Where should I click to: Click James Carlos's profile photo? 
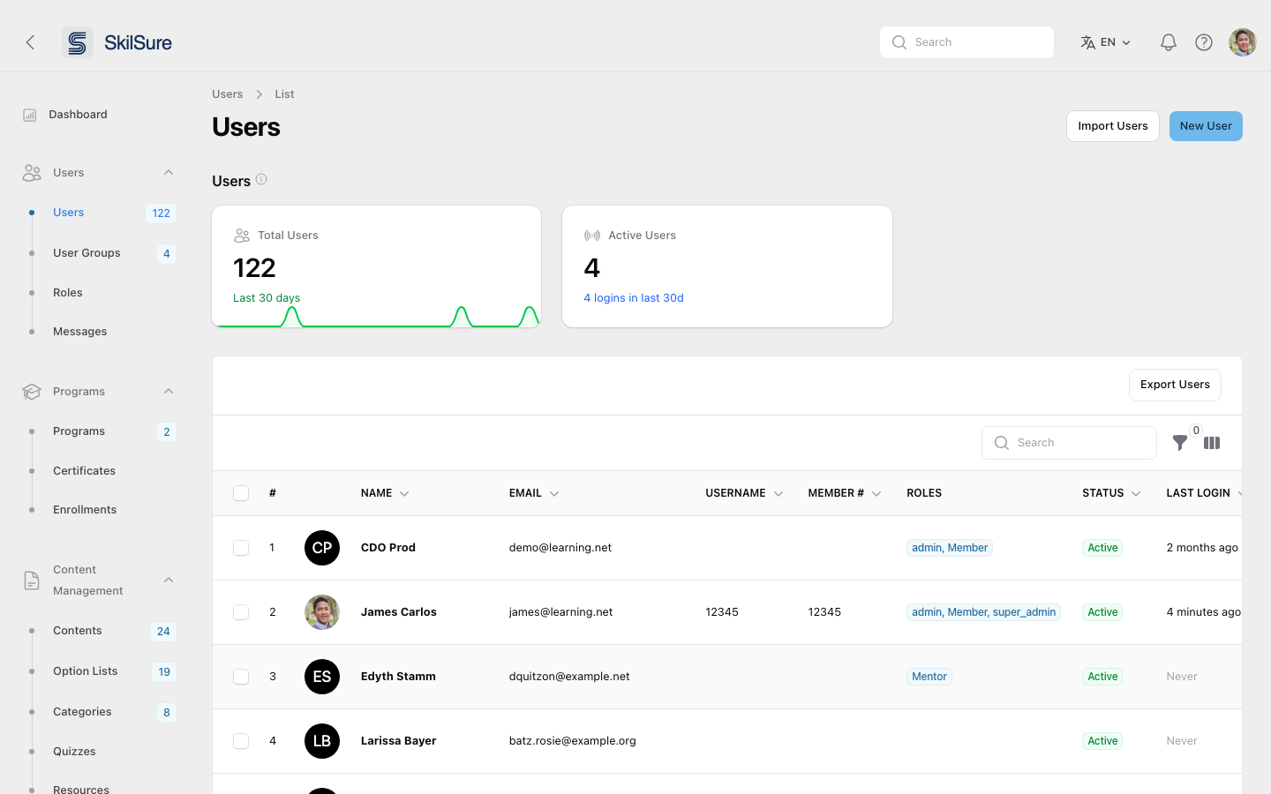coord(322,612)
